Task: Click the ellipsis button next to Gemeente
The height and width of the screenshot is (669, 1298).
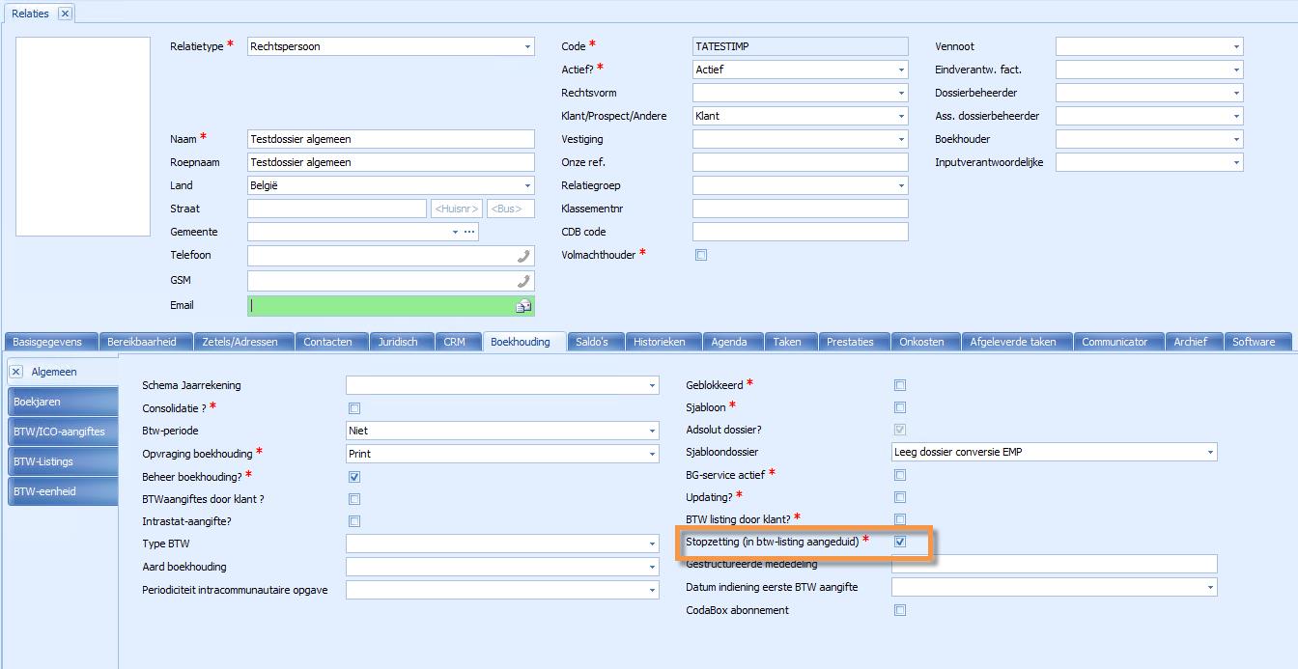Action: (469, 233)
